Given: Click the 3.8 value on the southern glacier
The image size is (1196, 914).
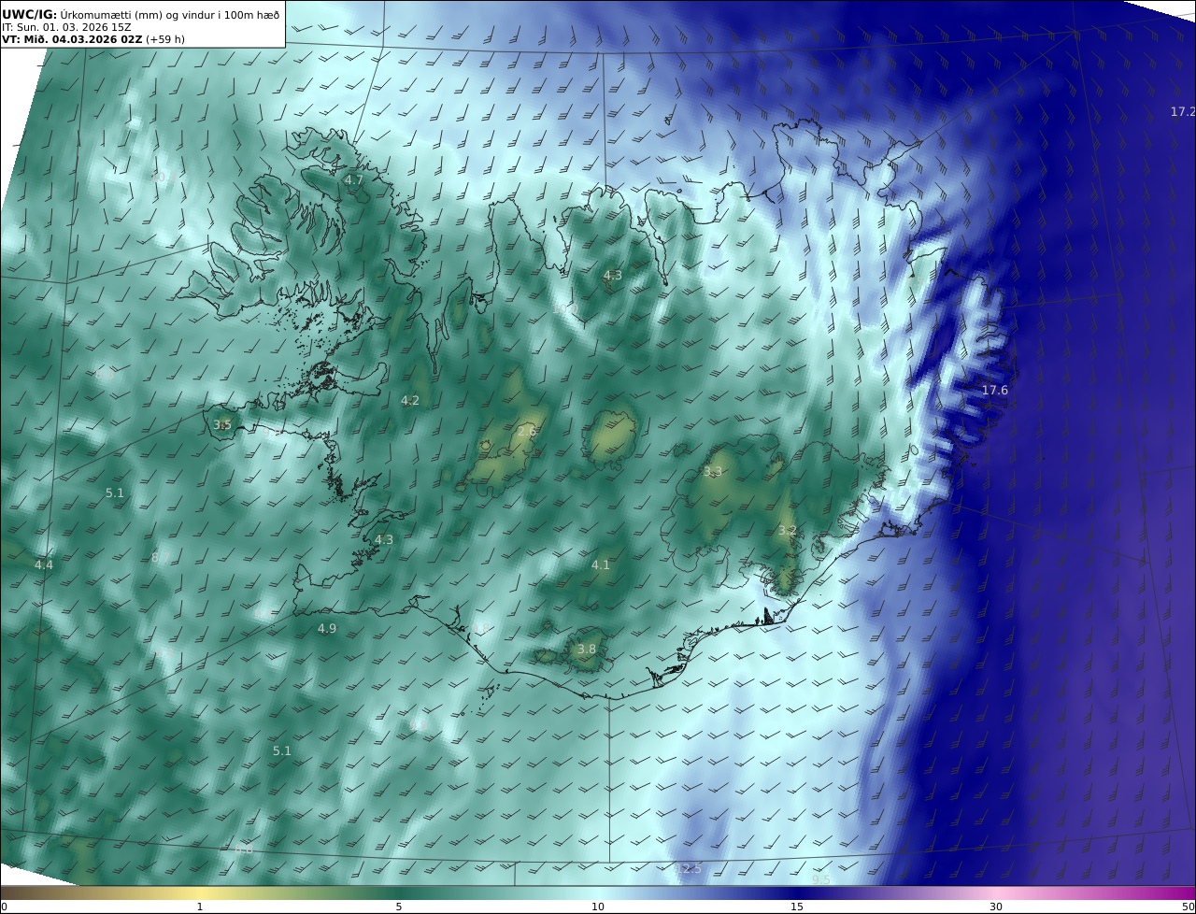Looking at the screenshot, I should point(586,649).
